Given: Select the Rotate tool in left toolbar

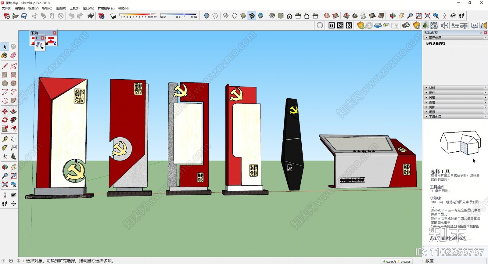Looking at the screenshot, I should [5, 120].
